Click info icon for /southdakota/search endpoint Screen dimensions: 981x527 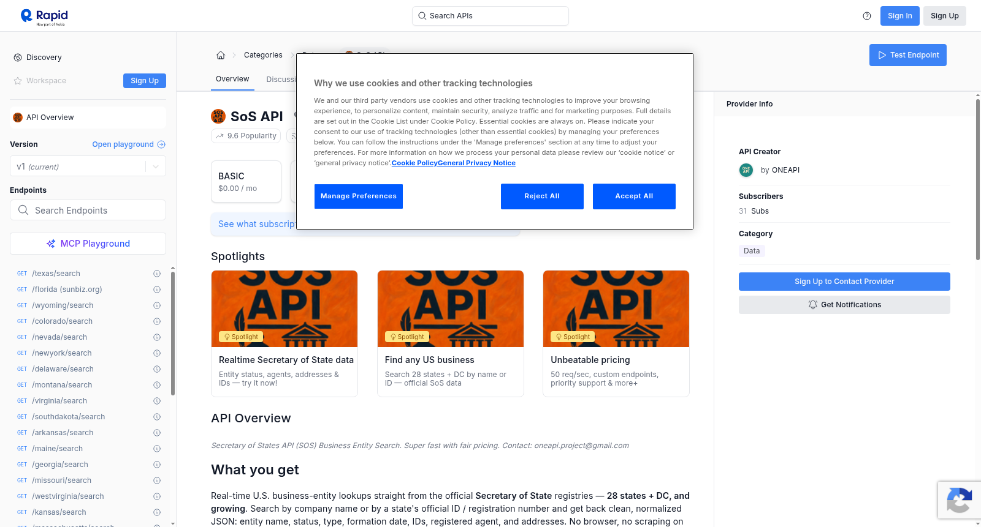(157, 417)
